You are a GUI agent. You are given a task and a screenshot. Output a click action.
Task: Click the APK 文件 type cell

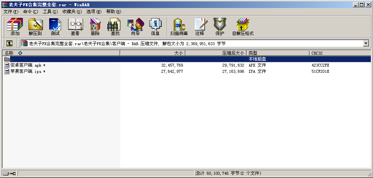click(258, 65)
